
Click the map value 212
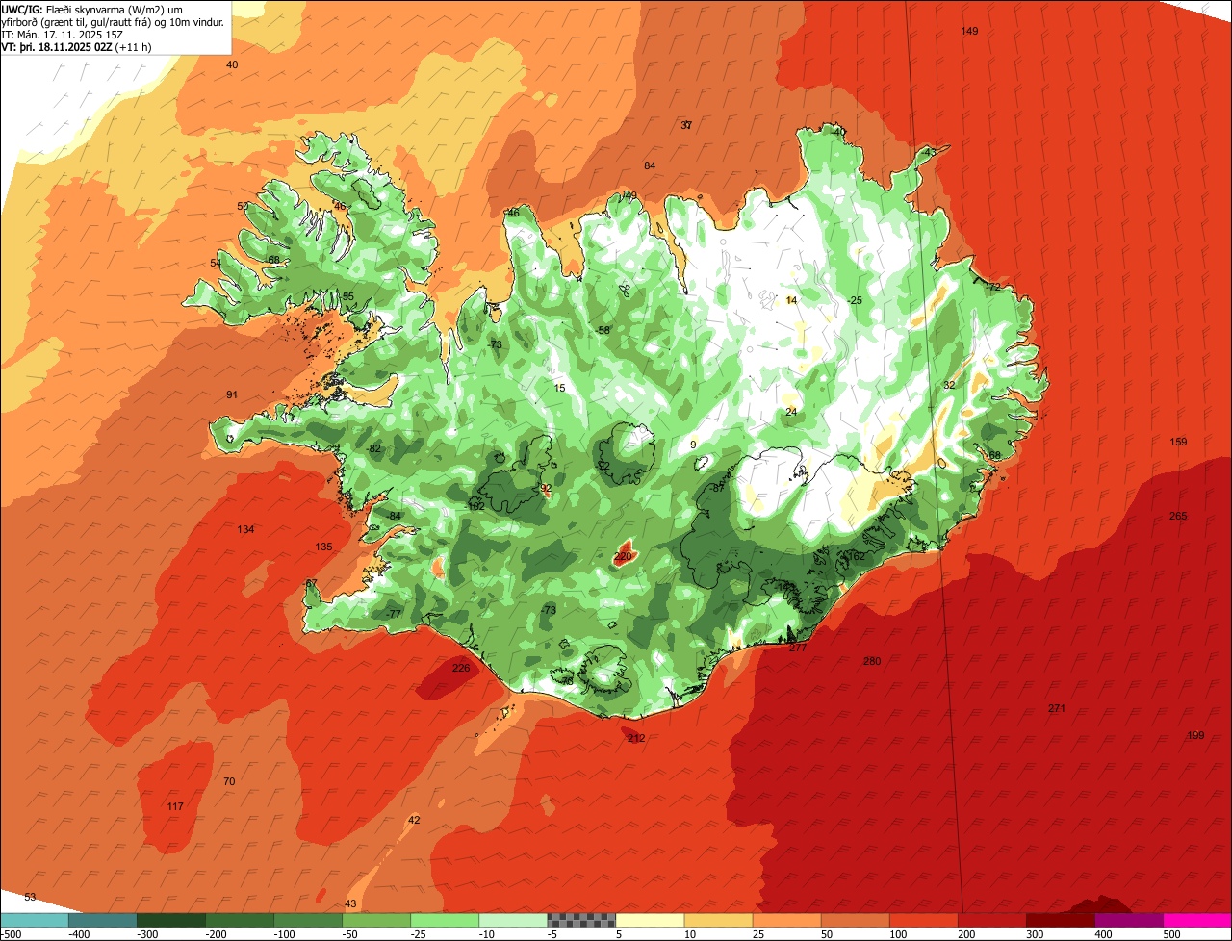[636, 738]
